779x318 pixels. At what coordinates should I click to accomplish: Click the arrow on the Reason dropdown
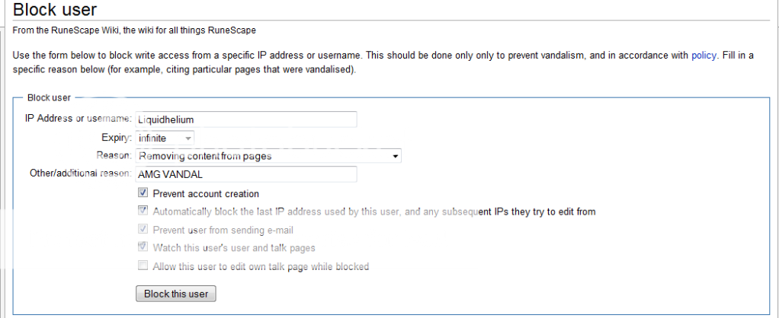(395, 157)
